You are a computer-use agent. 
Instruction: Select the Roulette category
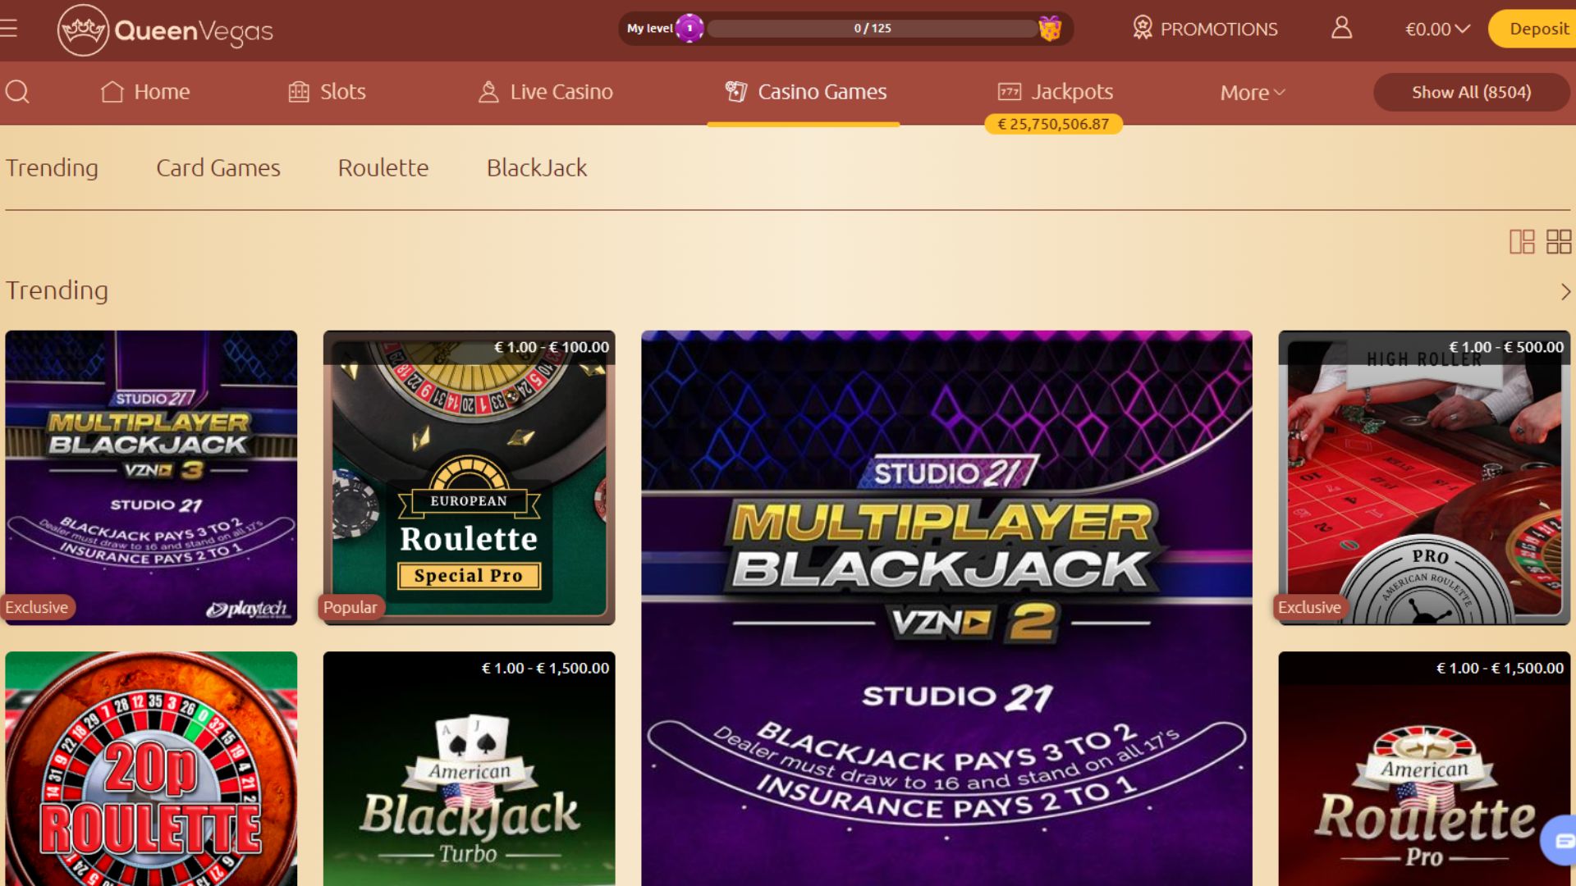[x=383, y=167]
